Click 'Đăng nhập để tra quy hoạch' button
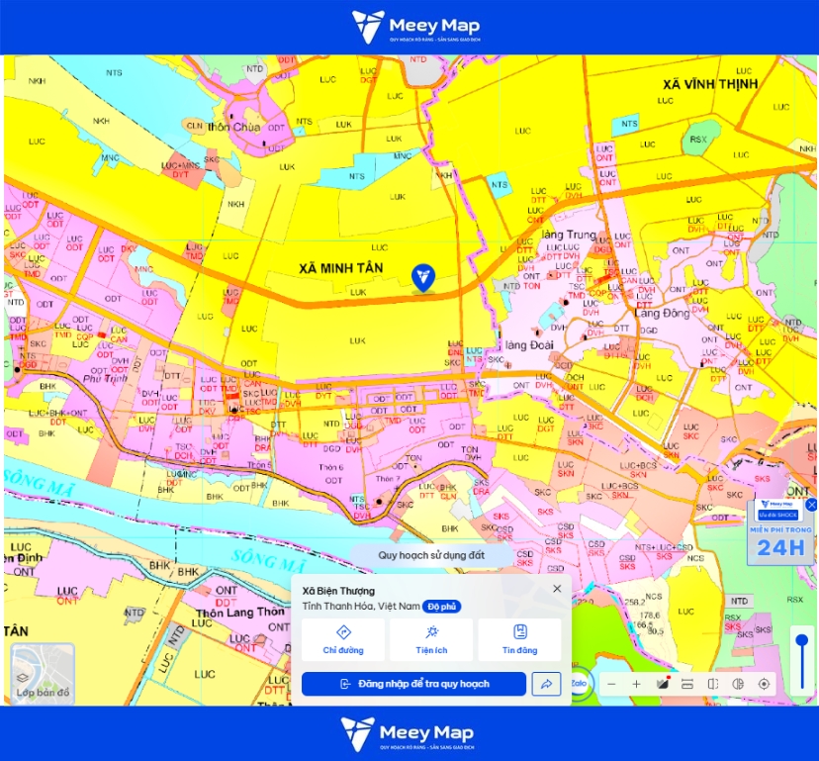 [x=413, y=684]
